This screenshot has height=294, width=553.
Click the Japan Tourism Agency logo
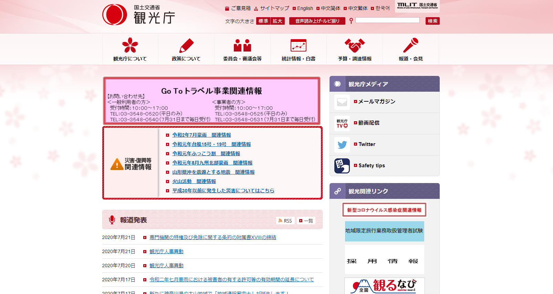[x=139, y=15]
